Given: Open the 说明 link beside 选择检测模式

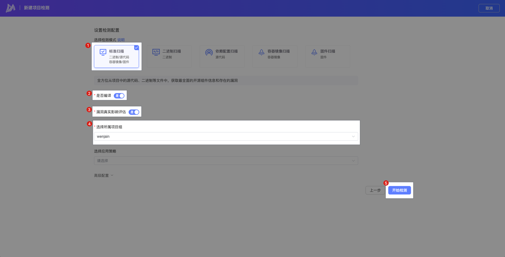Looking at the screenshot, I should coord(121,40).
